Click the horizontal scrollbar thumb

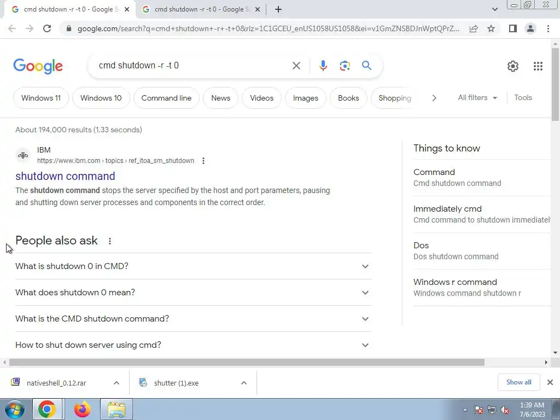247,362
